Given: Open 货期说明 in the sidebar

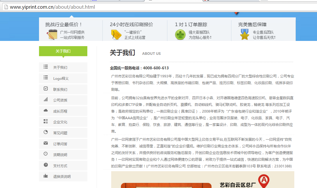Looking at the screenshot, I should 63,155.
